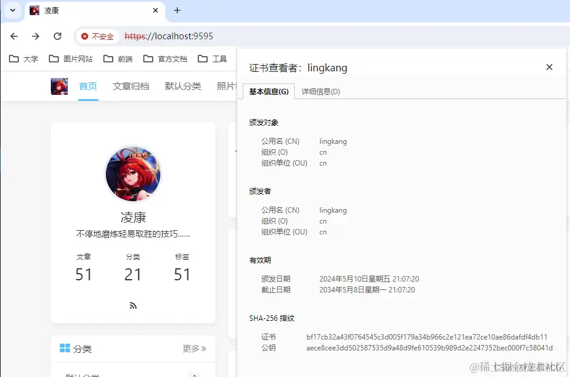Image resolution: width=570 pixels, height=377 pixels.
Task: Click the blue grid icon beside 分类
Action: click(65, 349)
